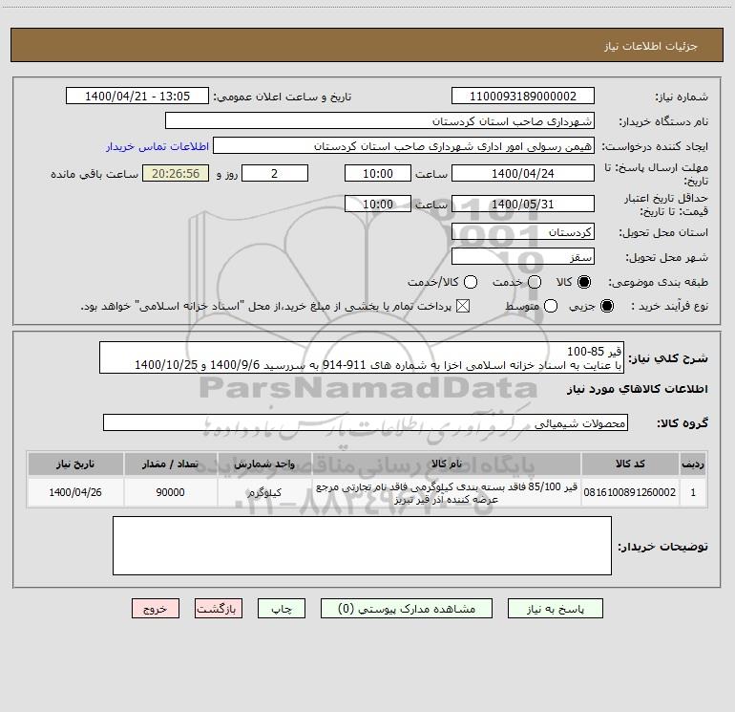Click the قیر 85/100 item name cell

(x=447, y=492)
